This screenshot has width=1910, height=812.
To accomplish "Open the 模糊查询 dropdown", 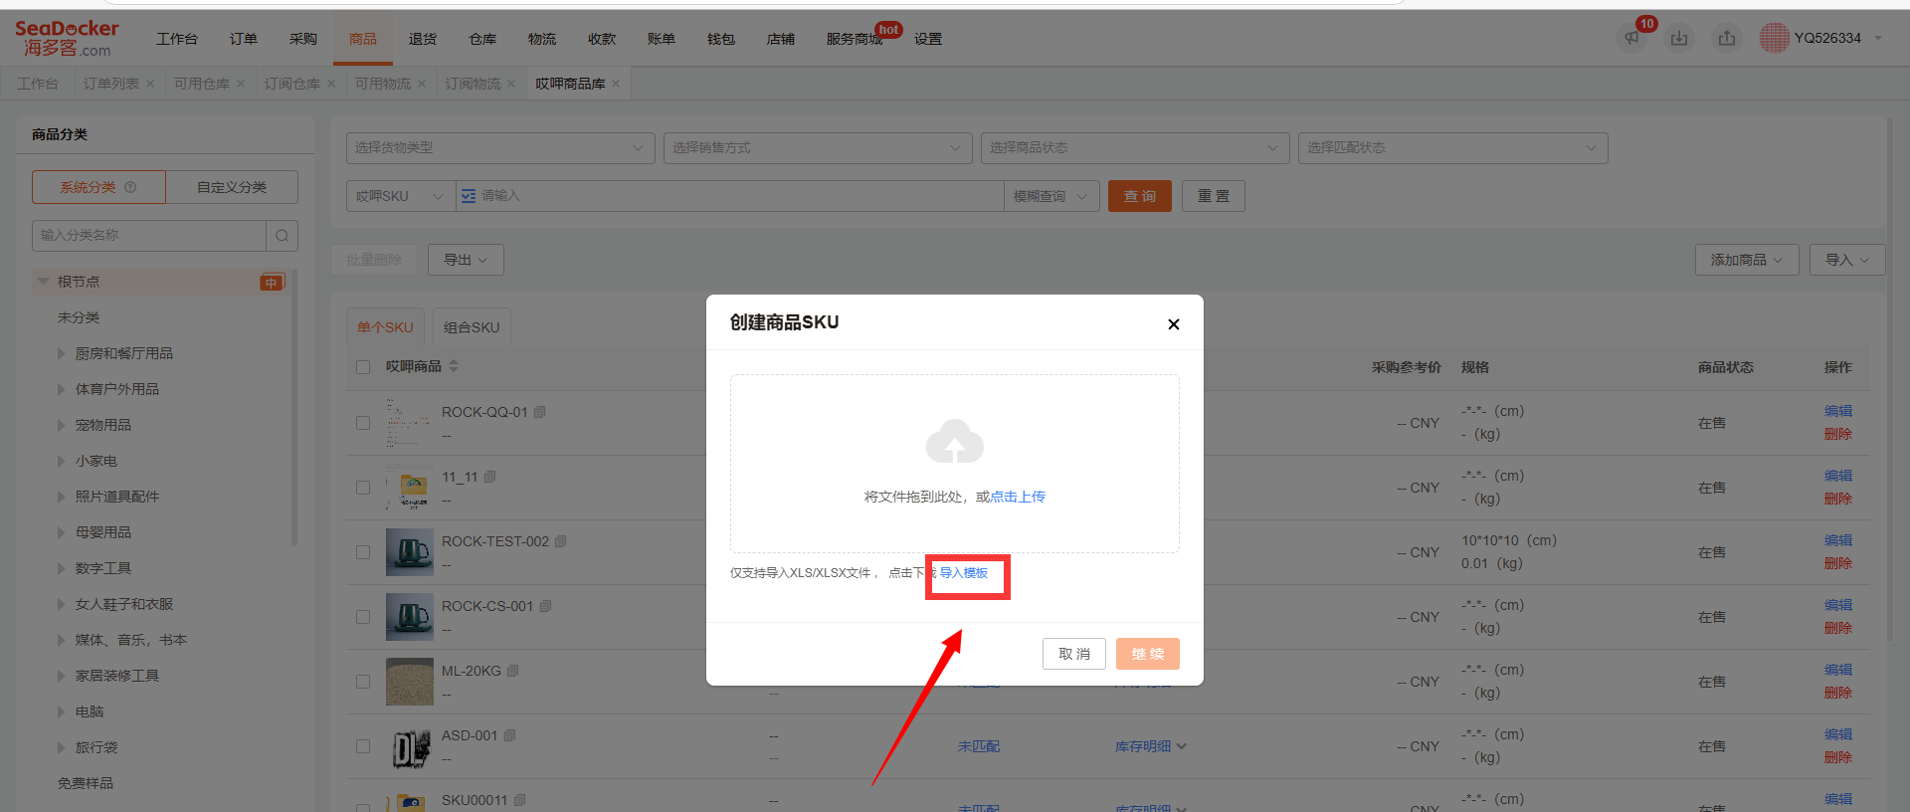I will 1051,196.
